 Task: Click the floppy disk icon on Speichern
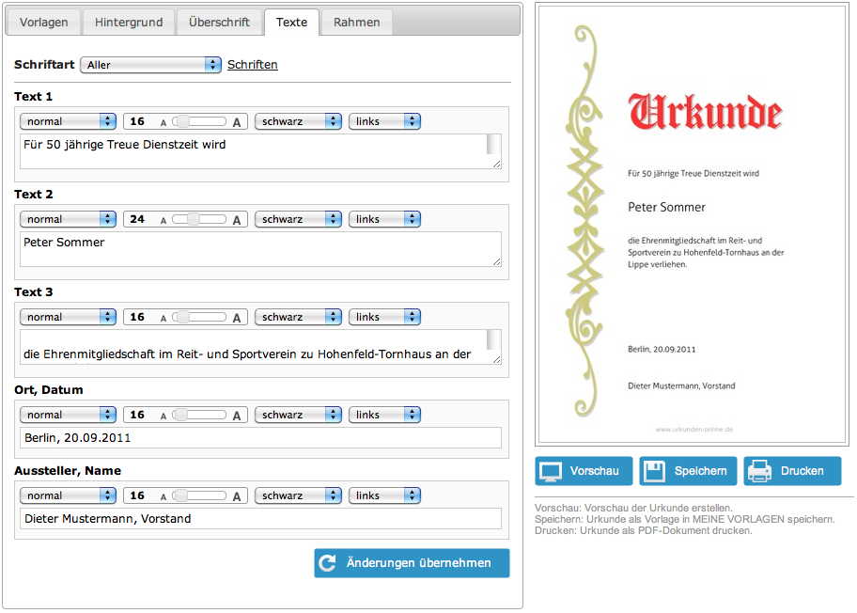(654, 471)
